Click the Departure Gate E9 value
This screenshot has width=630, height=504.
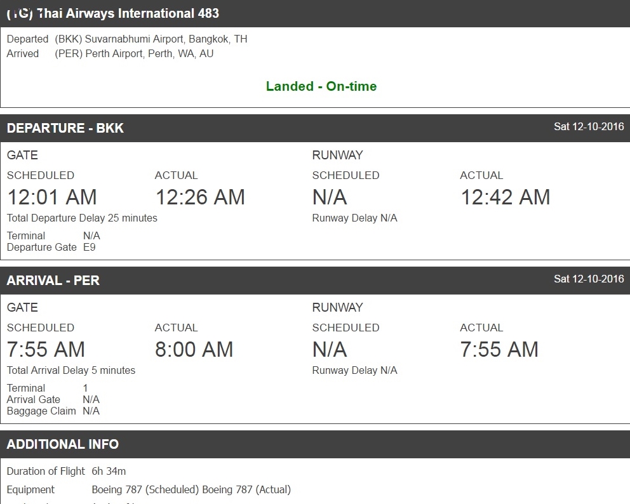pyautogui.click(x=90, y=247)
